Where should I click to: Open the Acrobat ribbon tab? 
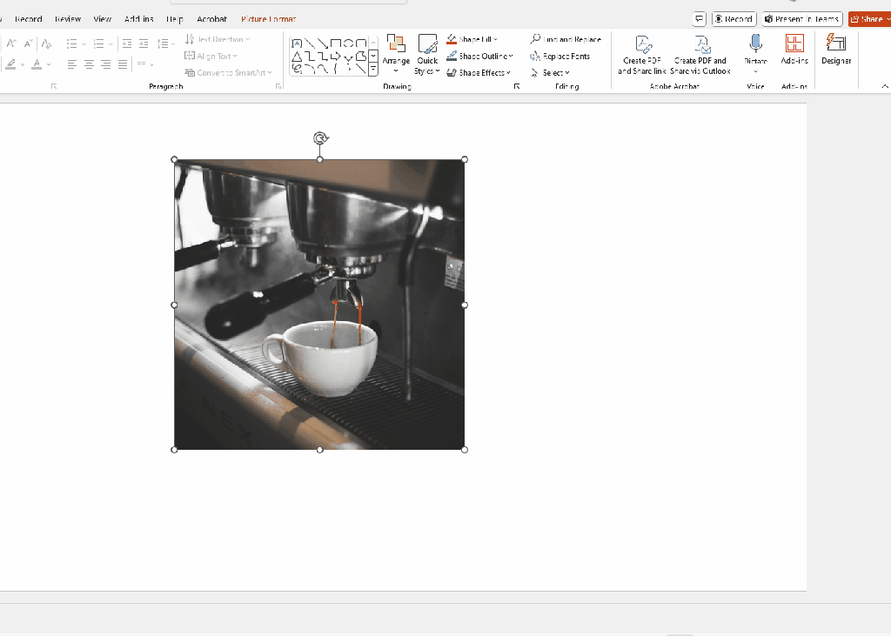pos(211,19)
